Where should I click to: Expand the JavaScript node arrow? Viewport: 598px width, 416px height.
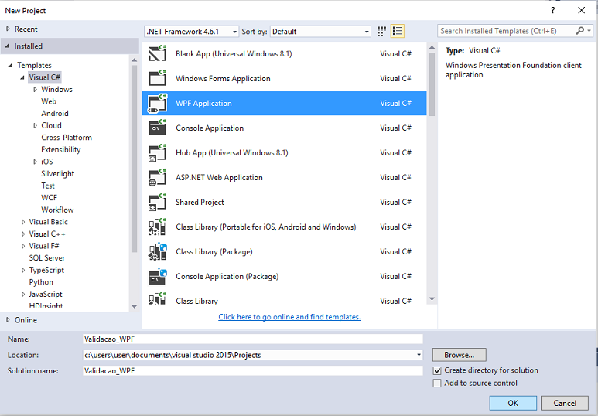click(x=23, y=295)
